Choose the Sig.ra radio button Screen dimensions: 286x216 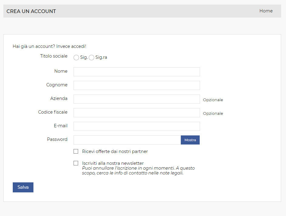91,58
